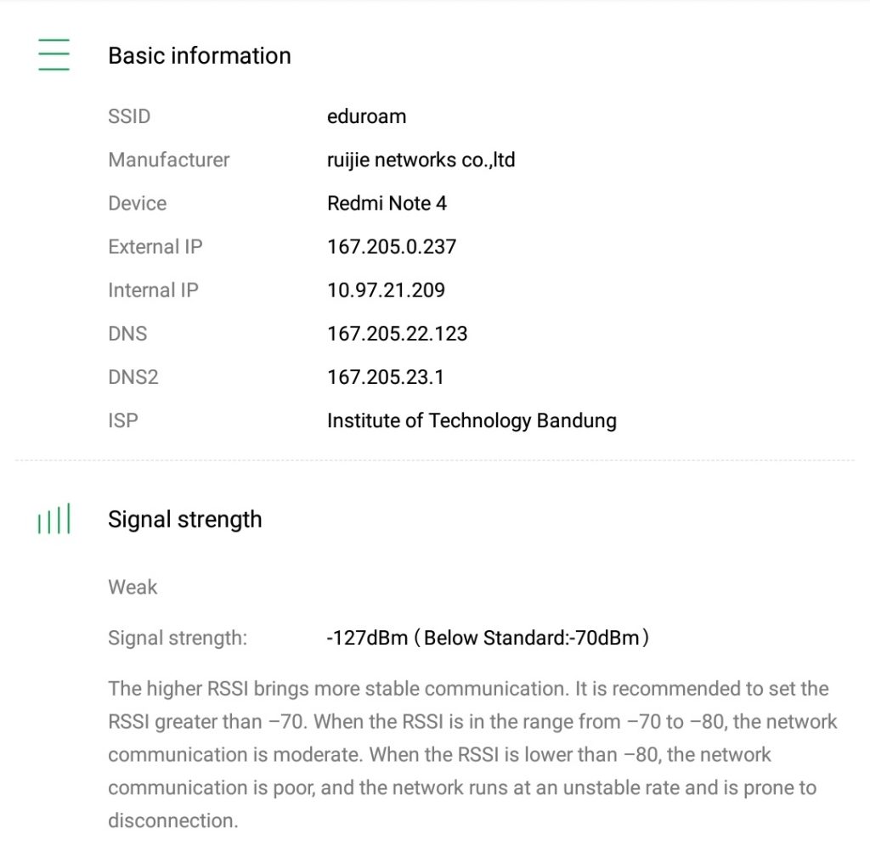Click the Redmi Note 4 device name
Viewport: 870px width, 862px height.
click(387, 204)
